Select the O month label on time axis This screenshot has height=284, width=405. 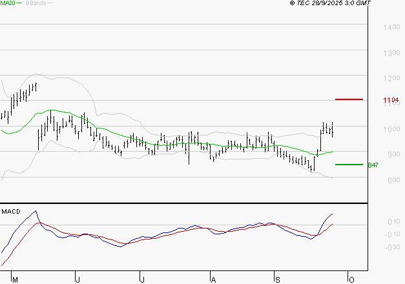pyautogui.click(x=351, y=279)
